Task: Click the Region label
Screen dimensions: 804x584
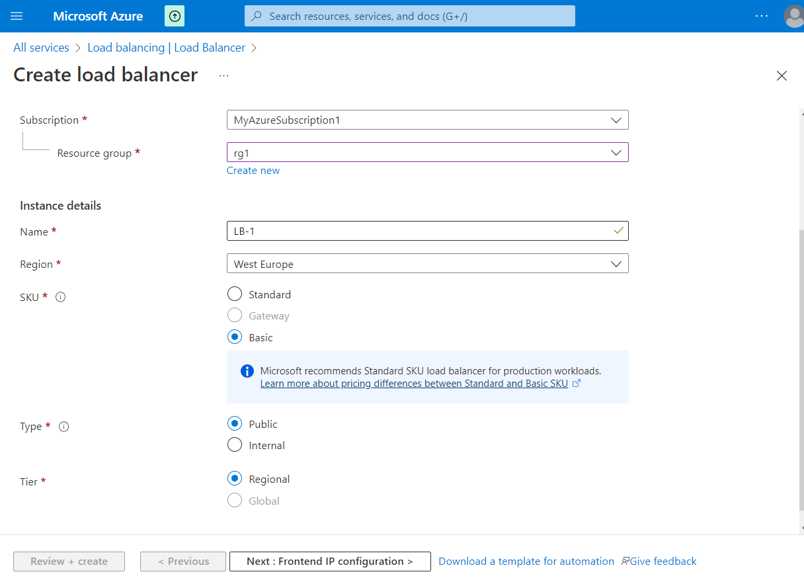Action: click(x=36, y=265)
